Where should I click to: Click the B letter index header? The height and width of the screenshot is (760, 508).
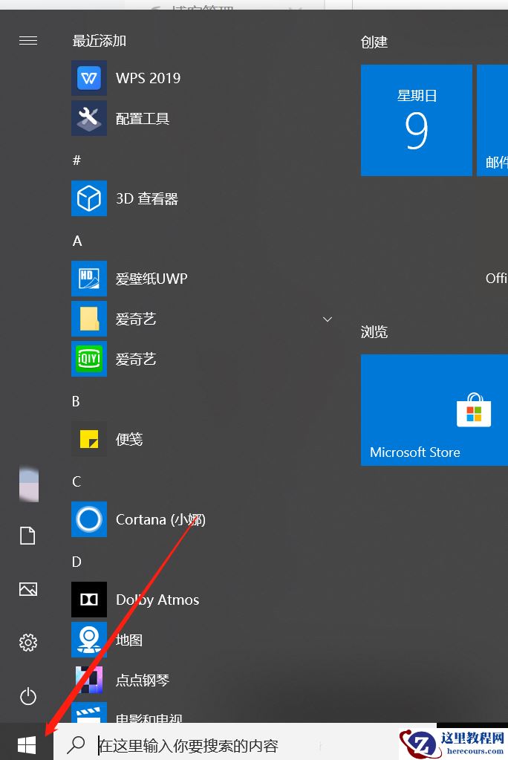76,401
